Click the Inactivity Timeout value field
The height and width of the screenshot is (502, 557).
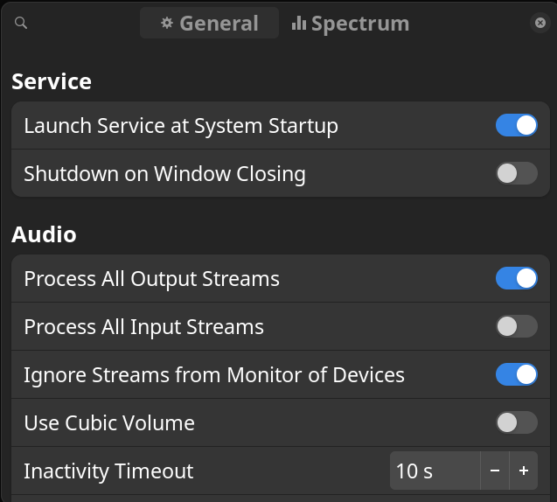(434, 471)
